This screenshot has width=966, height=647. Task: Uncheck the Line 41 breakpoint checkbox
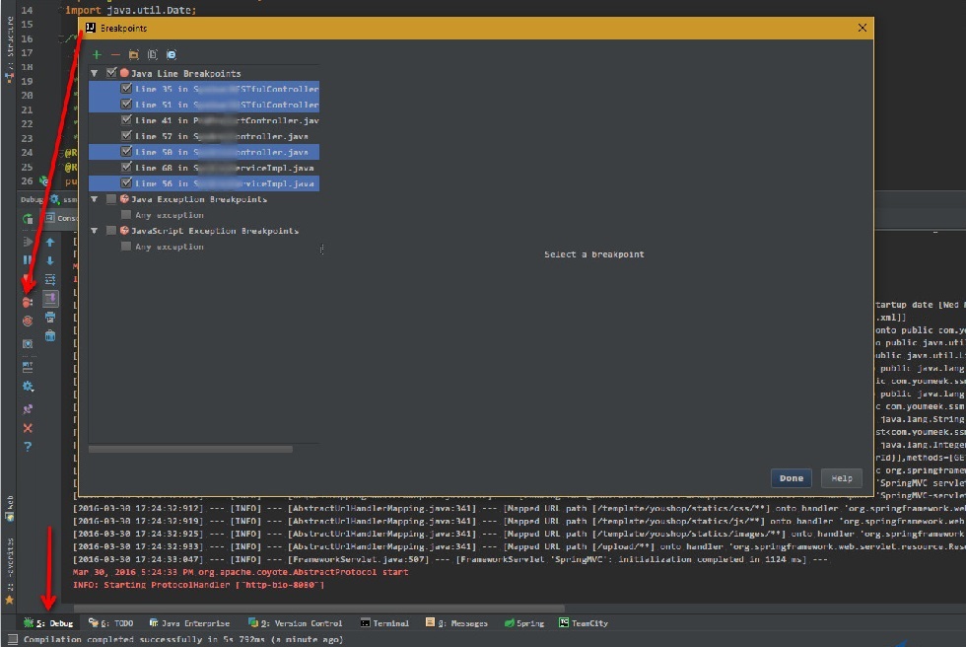pyautogui.click(x=126, y=120)
